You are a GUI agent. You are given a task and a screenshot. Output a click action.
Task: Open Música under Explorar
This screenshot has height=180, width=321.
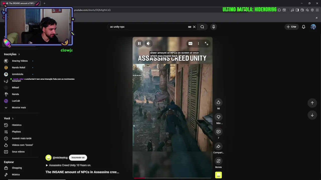[x=16, y=174]
